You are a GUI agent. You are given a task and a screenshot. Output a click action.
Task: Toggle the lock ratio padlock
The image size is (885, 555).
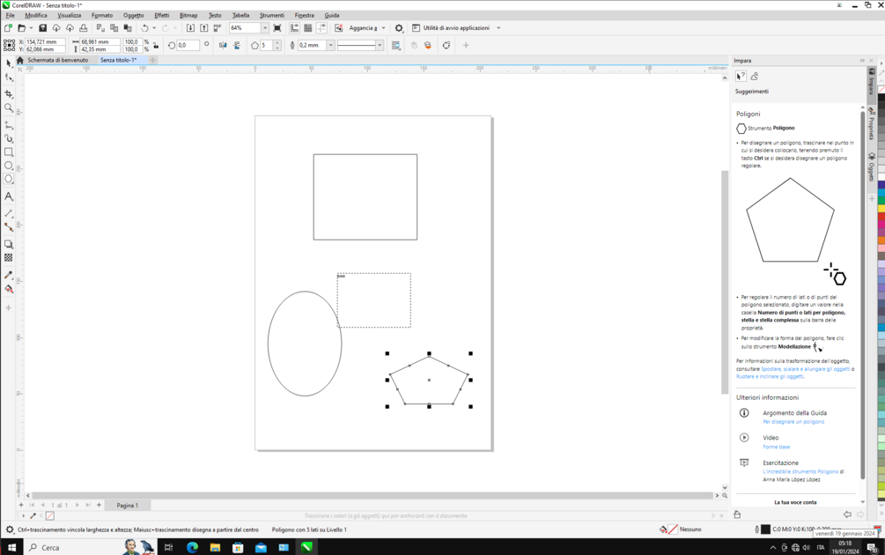[156, 45]
